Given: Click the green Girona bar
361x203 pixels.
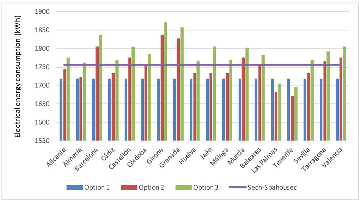Looking at the screenshot, I should 165,81.
